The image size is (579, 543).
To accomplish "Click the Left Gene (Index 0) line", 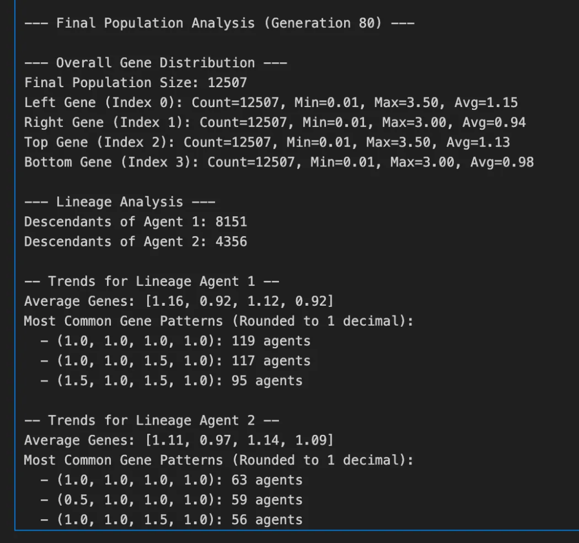I will 271,102.
